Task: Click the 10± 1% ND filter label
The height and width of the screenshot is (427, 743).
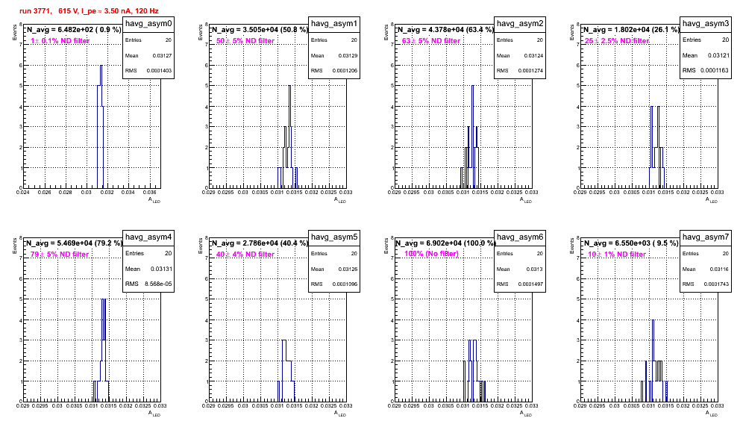Action: click(x=617, y=255)
